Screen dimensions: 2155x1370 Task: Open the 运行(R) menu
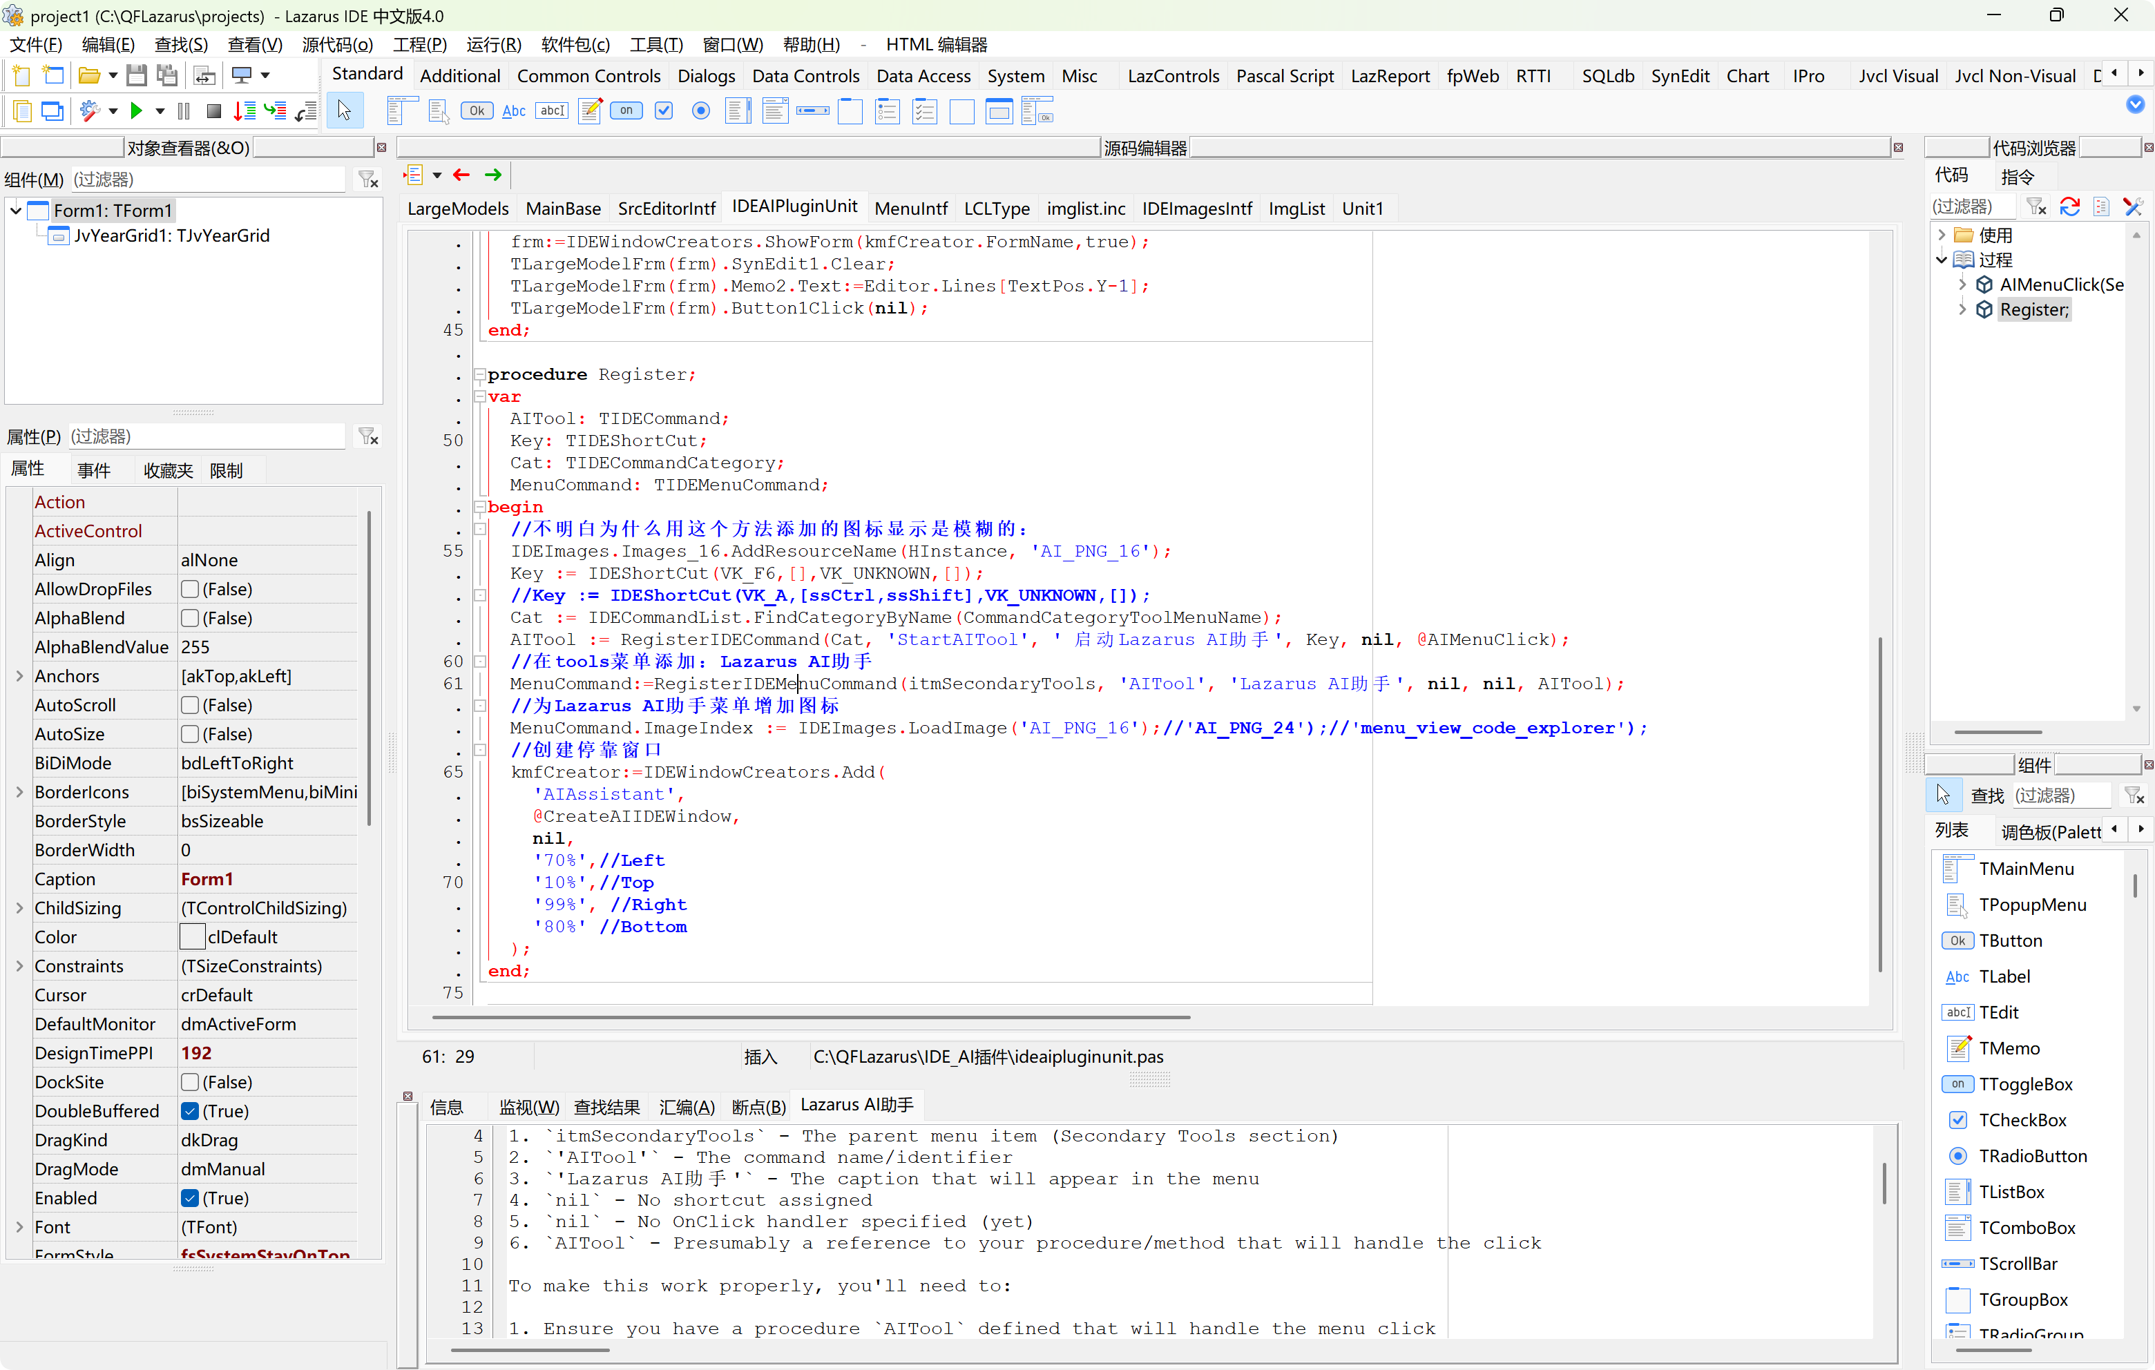[493, 44]
